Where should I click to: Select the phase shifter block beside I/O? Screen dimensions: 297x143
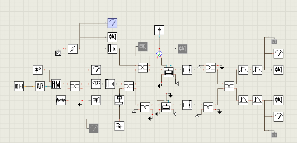(x=73, y=49)
